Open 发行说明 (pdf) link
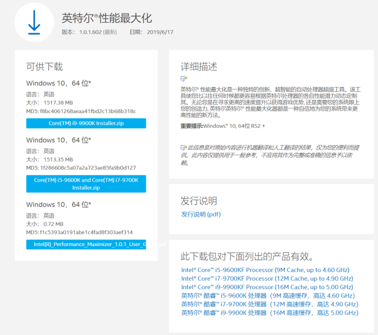Image resolution: width=378 pixels, height=335 pixels. (x=201, y=214)
